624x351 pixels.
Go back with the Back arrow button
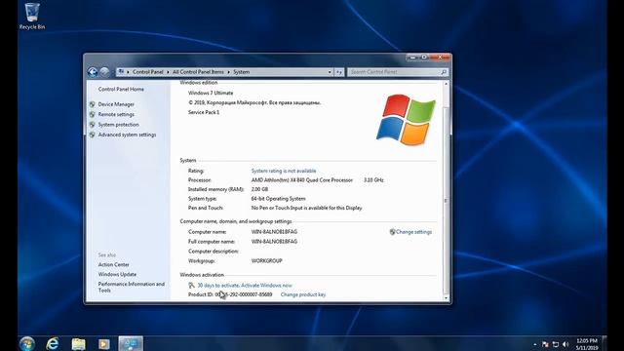coord(93,72)
